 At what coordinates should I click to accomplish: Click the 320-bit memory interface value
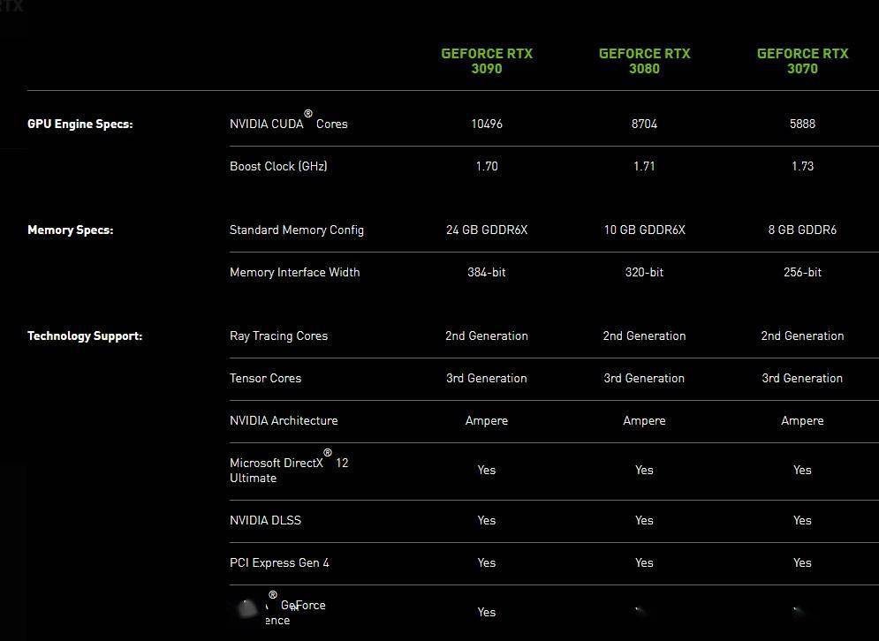[x=644, y=272]
